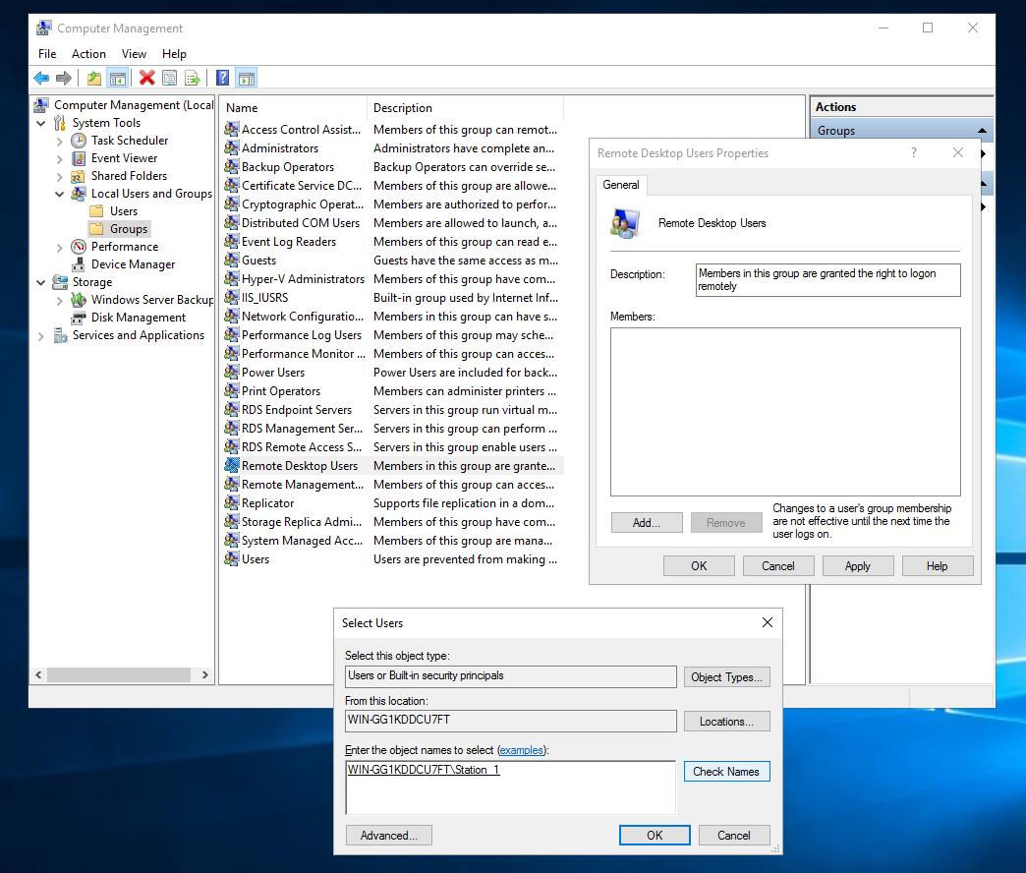This screenshot has height=873, width=1026.
Task: Open Task Scheduler in the tree
Action: pos(130,141)
